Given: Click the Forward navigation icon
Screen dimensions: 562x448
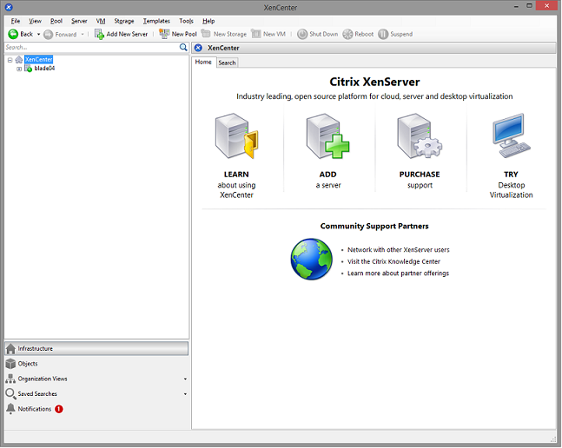Looking at the screenshot, I should [x=48, y=35].
